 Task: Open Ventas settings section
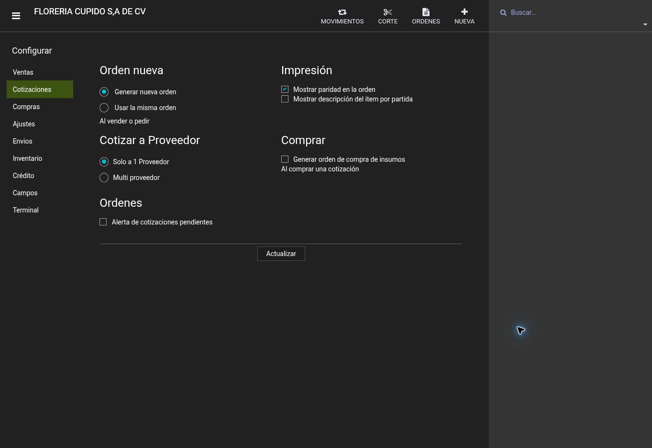point(40,72)
